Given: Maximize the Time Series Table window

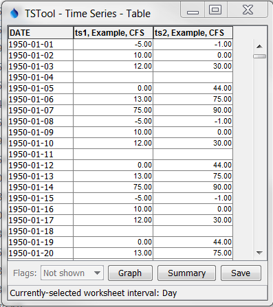Looking at the screenshot, I should [215, 10].
